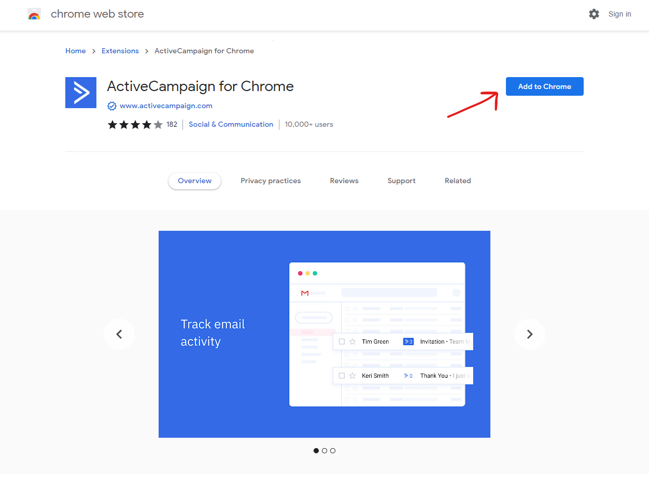
Task: Open the Social & Communication category
Action: [231, 125]
